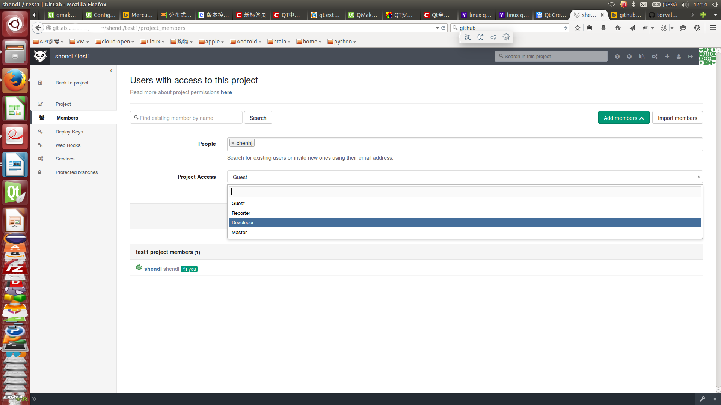Click the Import members button
Viewport: 721px width, 405px height.
[x=677, y=118]
